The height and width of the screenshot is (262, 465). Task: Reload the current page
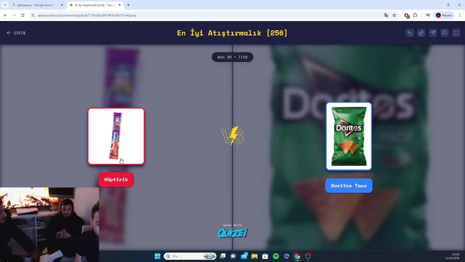(x=23, y=15)
